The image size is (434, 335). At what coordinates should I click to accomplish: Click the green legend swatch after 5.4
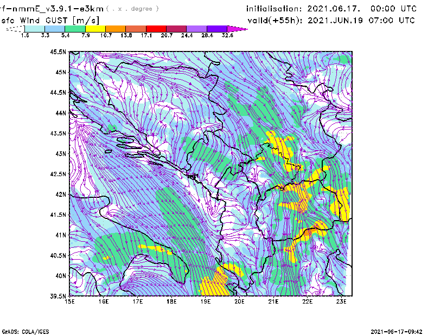[75, 29]
